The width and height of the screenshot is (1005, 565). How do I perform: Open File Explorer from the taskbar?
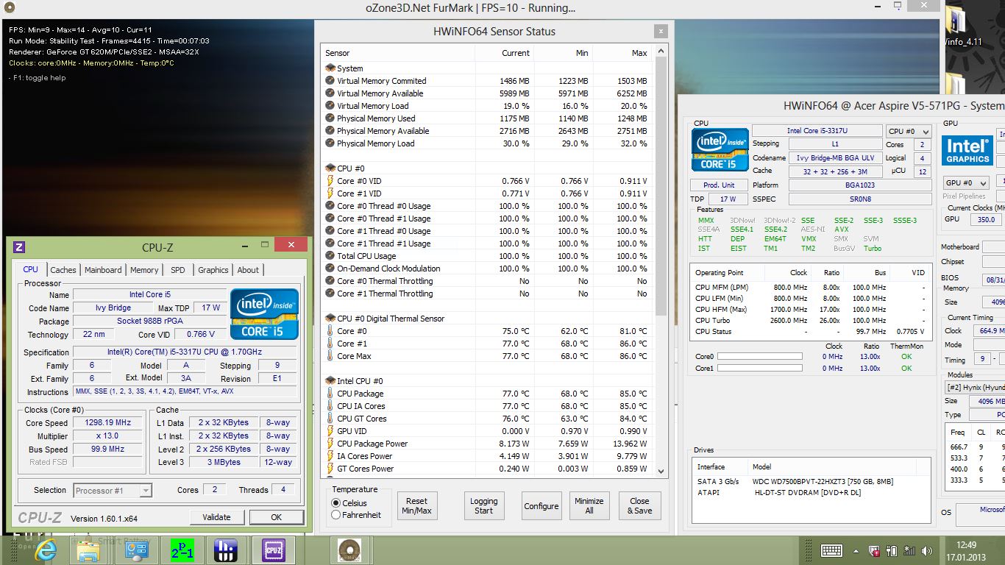pyautogui.click(x=88, y=550)
